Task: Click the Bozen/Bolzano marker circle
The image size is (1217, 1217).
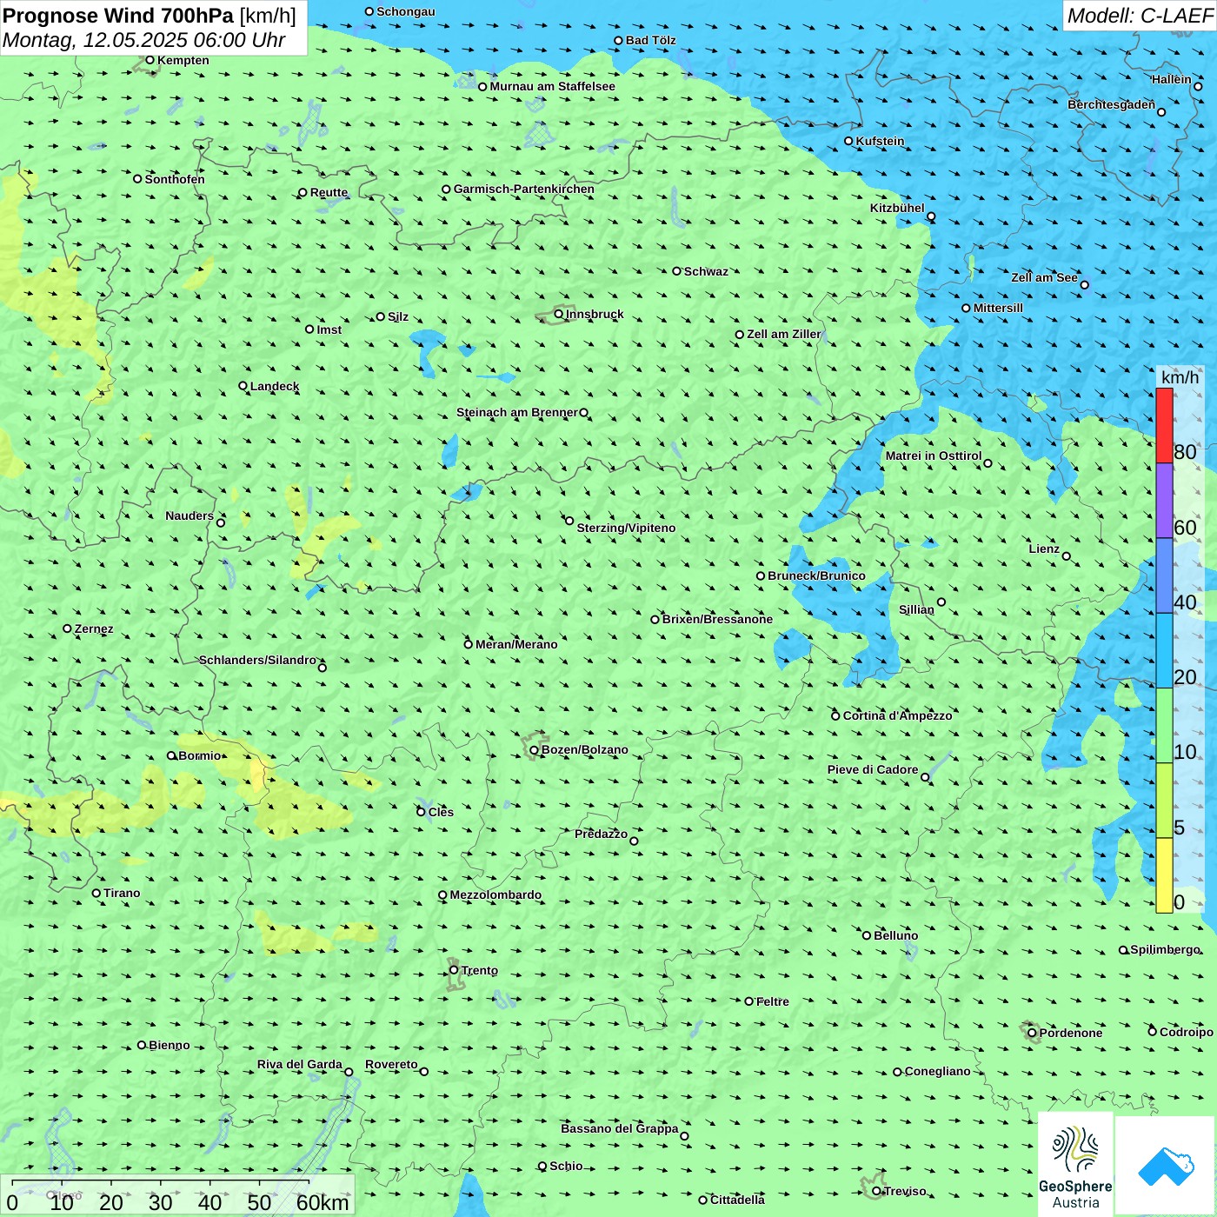Action: click(534, 749)
